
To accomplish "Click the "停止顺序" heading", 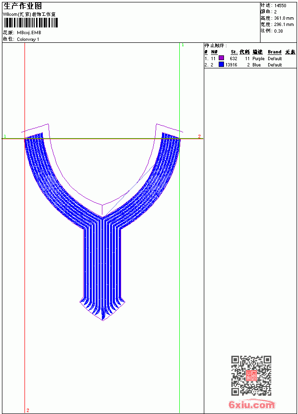I will 215,46.
